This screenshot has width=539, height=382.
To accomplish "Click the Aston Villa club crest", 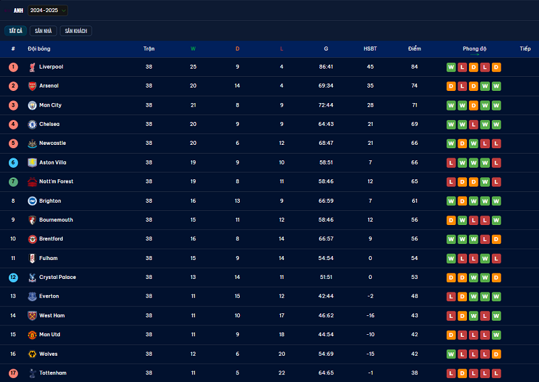I will [x=32, y=162].
